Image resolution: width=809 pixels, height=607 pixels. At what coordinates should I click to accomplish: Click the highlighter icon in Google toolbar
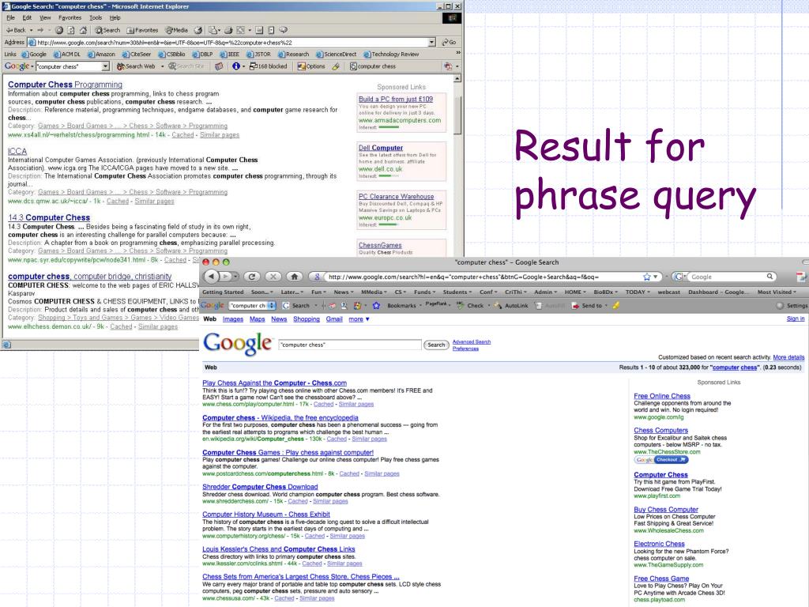click(336, 66)
